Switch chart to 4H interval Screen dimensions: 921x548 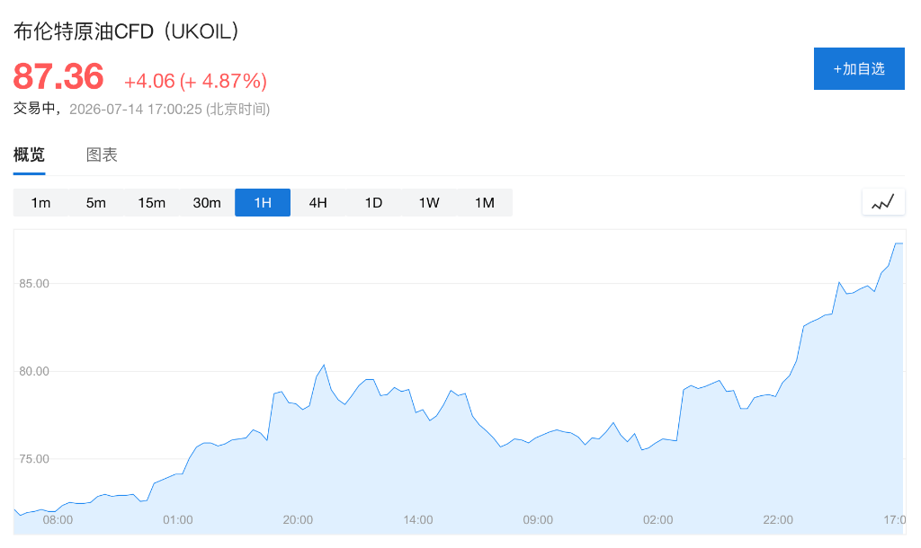point(317,202)
